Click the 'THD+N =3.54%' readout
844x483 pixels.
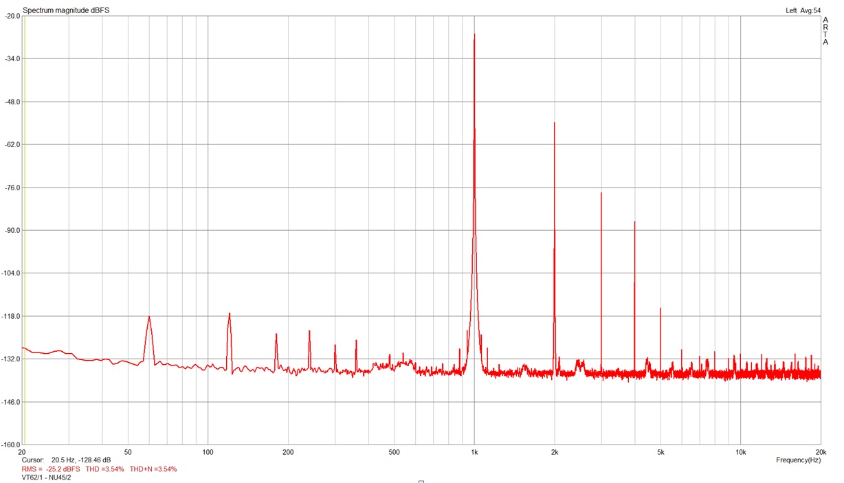153,469
